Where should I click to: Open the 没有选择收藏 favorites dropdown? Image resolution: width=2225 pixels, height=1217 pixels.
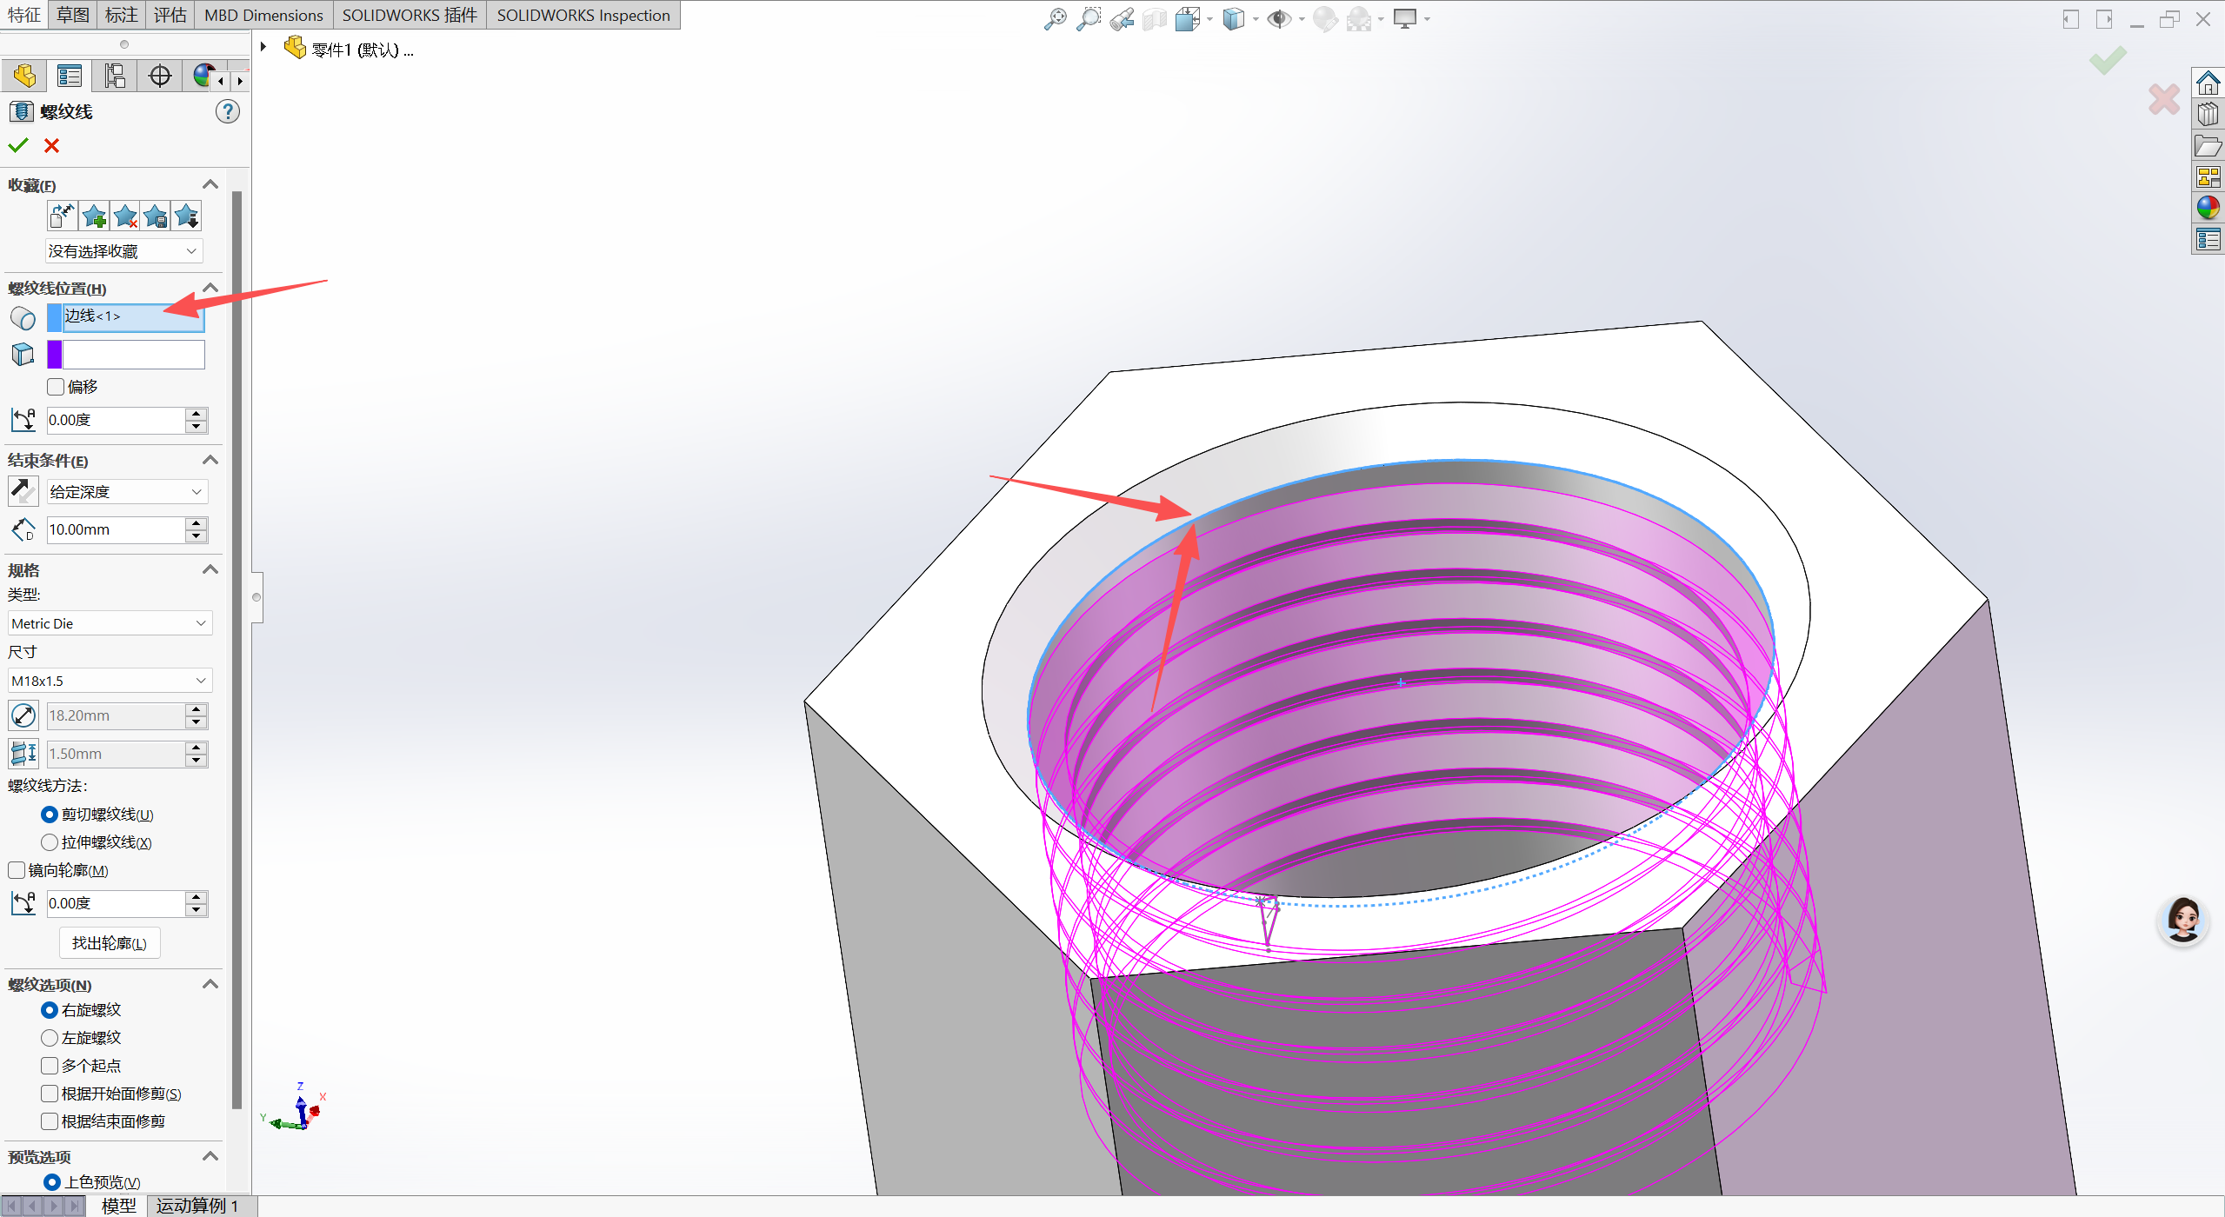pos(124,251)
